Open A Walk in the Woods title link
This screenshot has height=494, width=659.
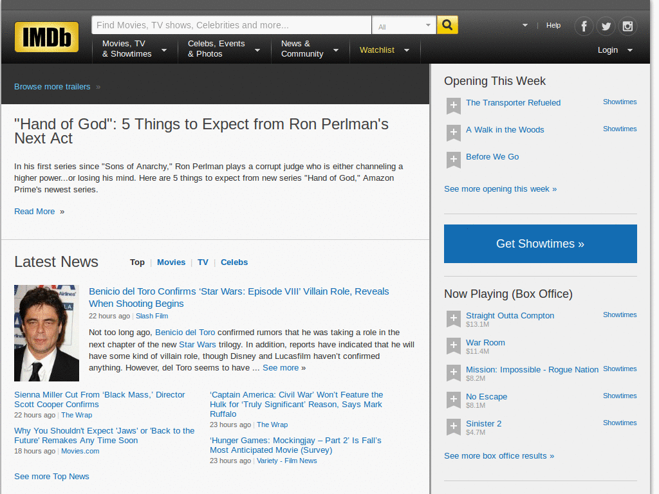505,130
